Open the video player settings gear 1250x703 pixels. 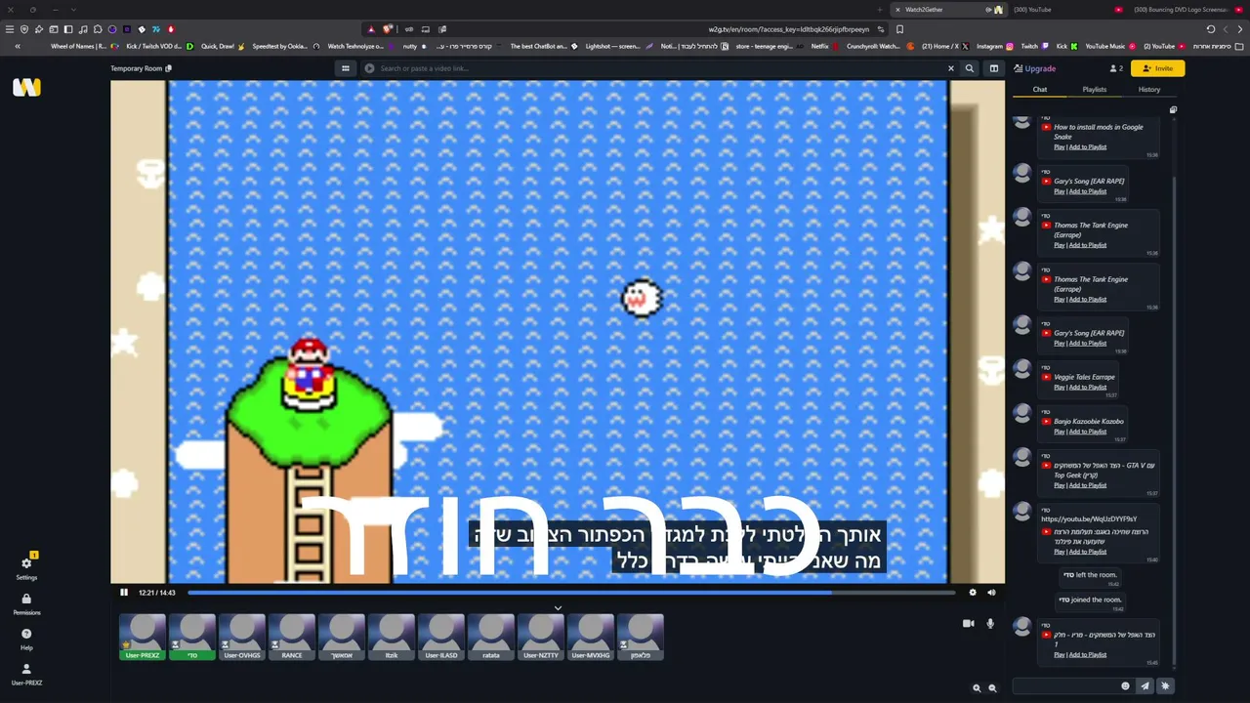972,593
